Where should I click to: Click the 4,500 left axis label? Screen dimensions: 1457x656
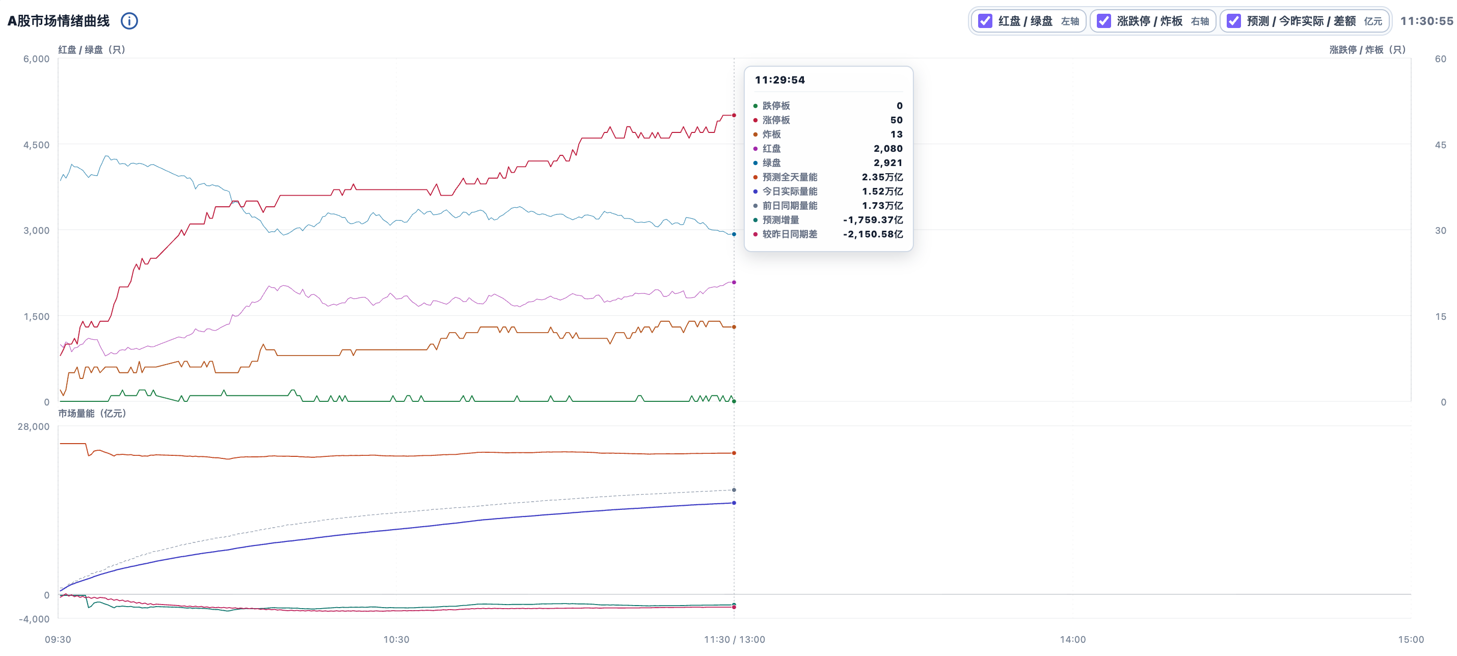pyautogui.click(x=36, y=145)
